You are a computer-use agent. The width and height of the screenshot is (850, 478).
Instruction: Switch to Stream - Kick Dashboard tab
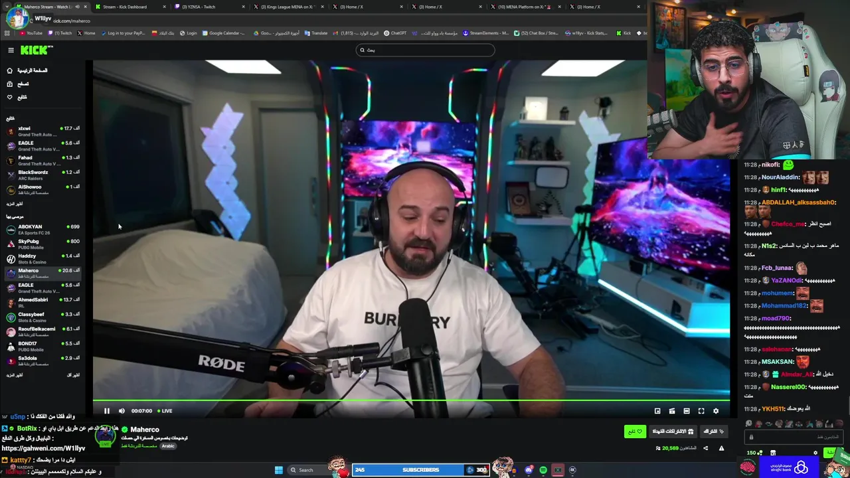(x=130, y=7)
